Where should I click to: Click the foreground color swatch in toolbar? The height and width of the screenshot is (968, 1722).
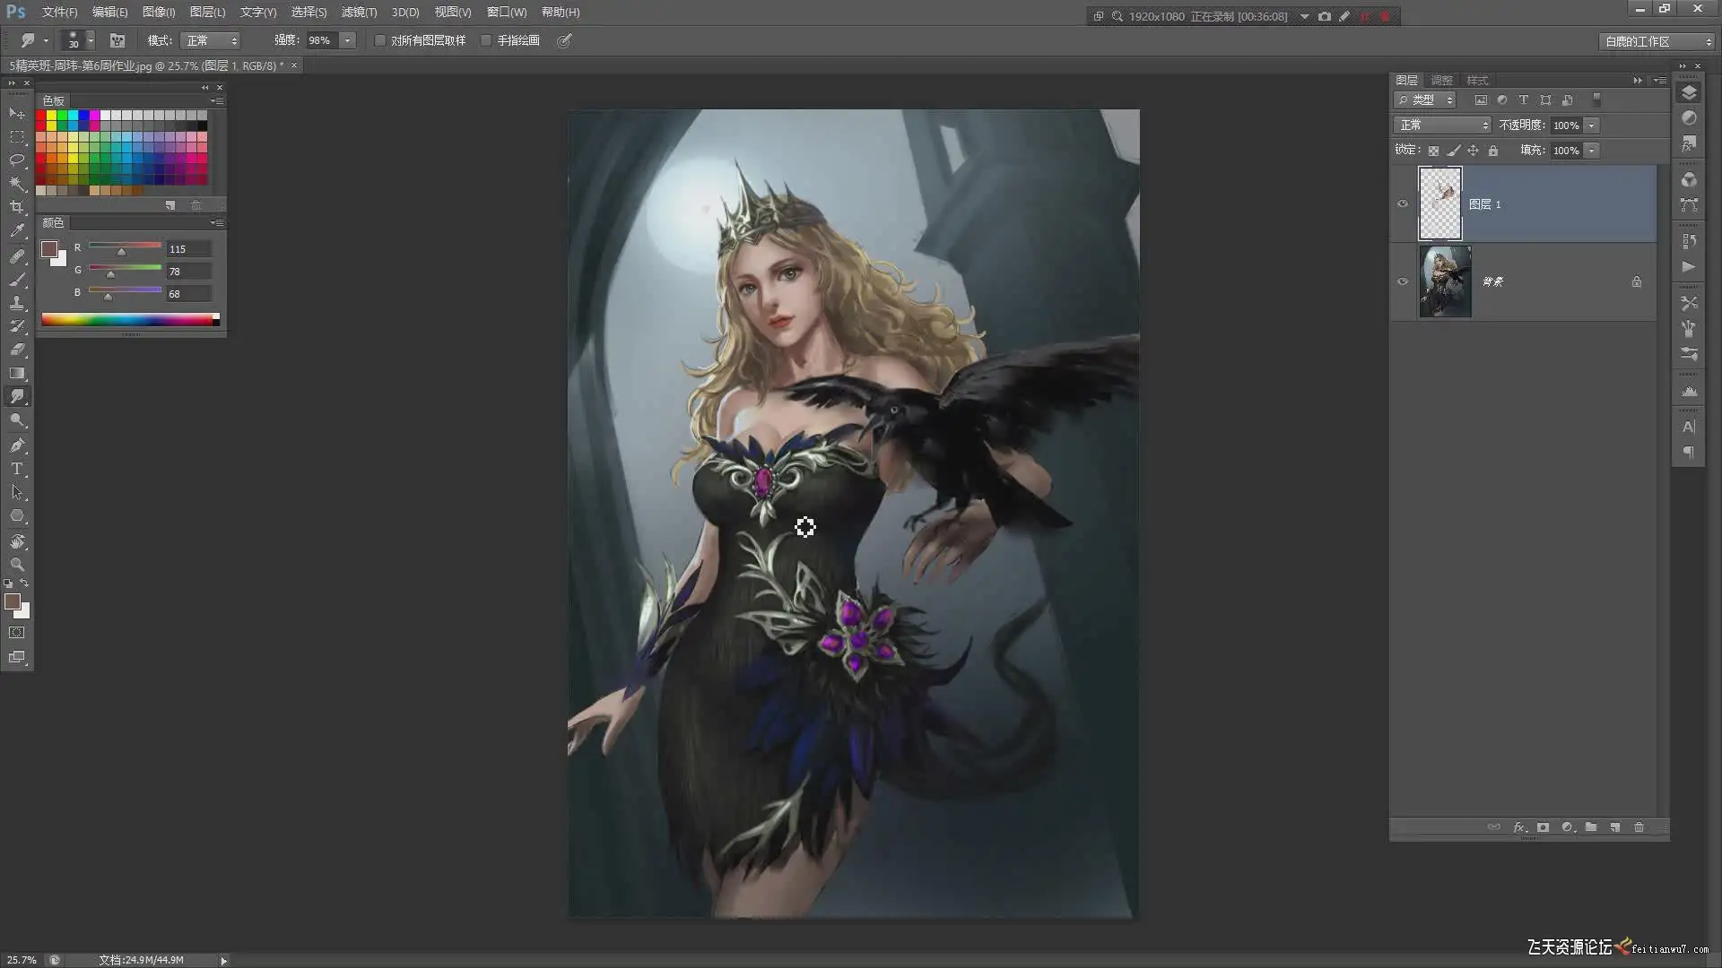pos(13,601)
